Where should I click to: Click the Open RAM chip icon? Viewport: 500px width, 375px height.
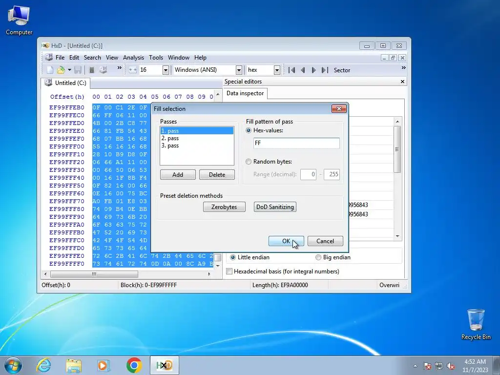click(x=91, y=70)
